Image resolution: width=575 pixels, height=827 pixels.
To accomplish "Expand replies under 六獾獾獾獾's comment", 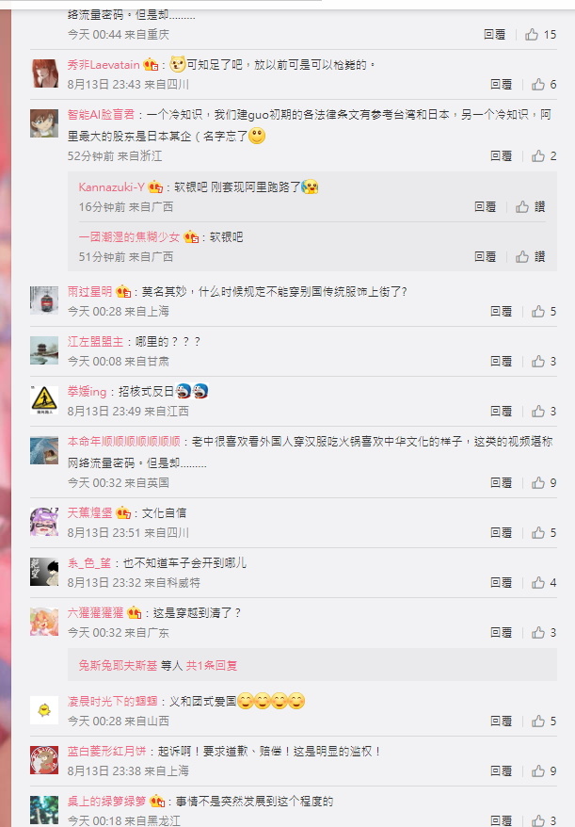I will pyautogui.click(x=212, y=666).
